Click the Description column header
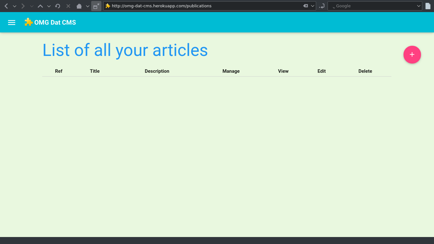The width and height of the screenshot is (434, 244). [x=157, y=71]
